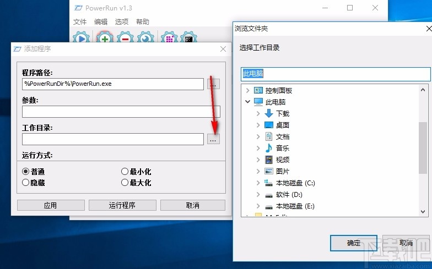Click the blue Downloads arrow icon
The image size is (432, 269).
click(x=269, y=113)
